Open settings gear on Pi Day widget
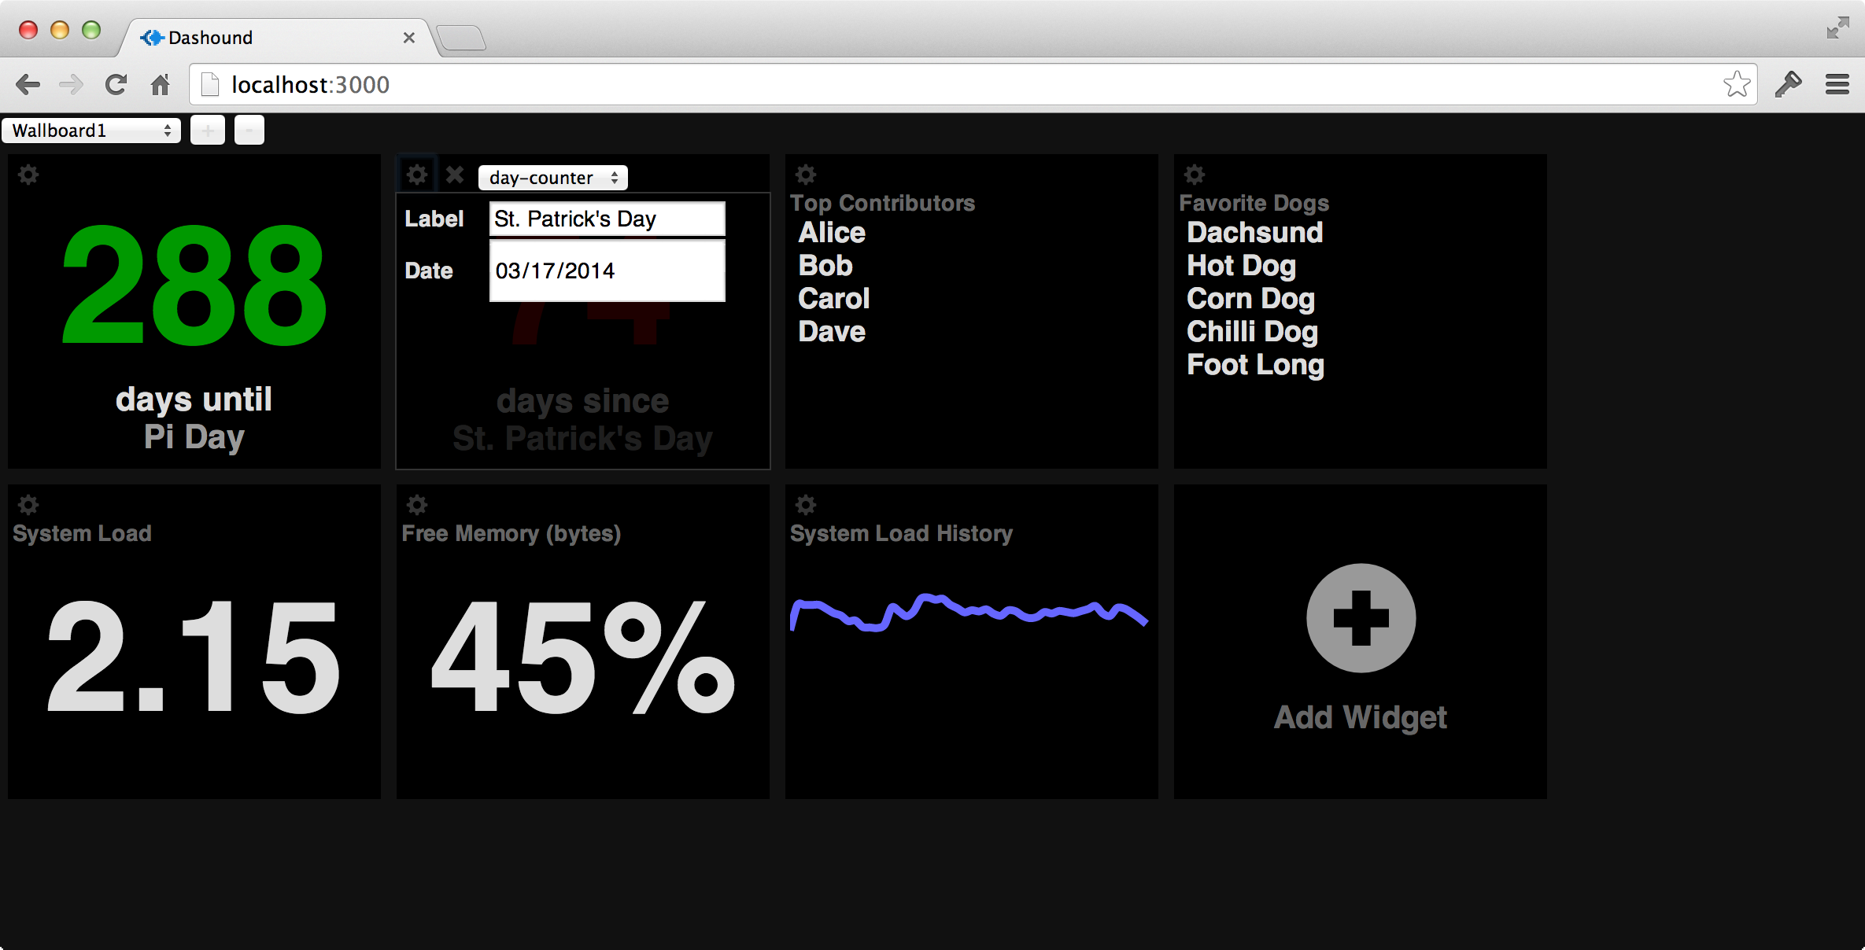The width and height of the screenshot is (1865, 950). 28,175
